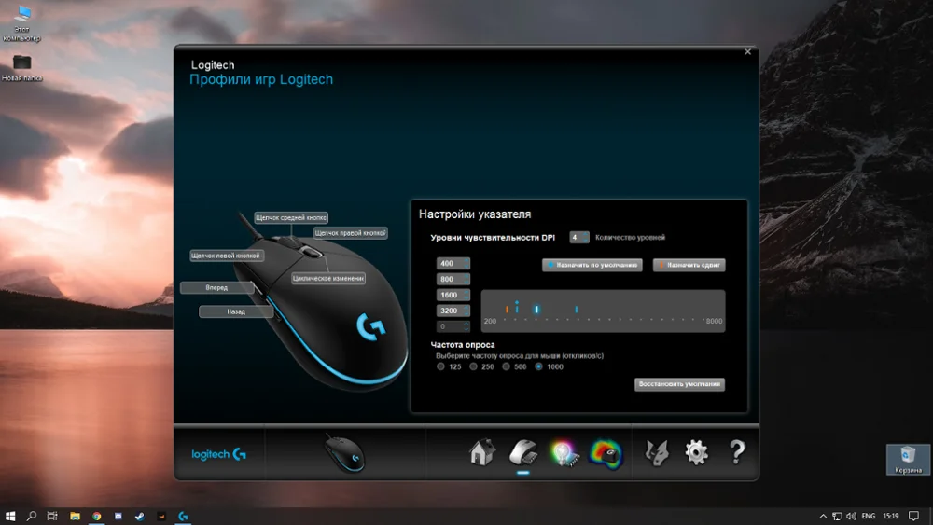
Task: Open Steam from taskbar
Action: point(140,516)
